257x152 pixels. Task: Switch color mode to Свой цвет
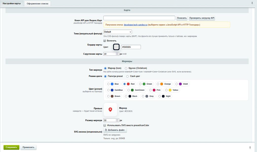[x=127, y=76]
